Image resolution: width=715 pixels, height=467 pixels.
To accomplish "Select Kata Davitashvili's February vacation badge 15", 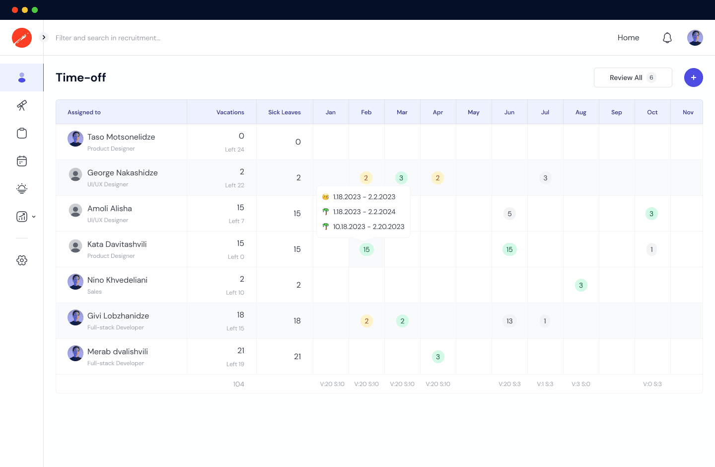I will tap(366, 249).
